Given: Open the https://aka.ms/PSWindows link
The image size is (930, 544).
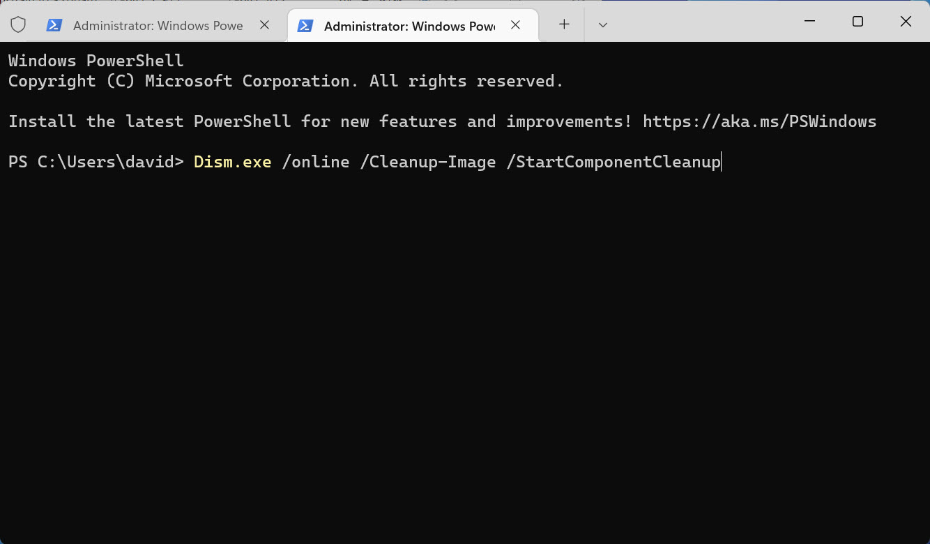Looking at the screenshot, I should (x=759, y=121).
